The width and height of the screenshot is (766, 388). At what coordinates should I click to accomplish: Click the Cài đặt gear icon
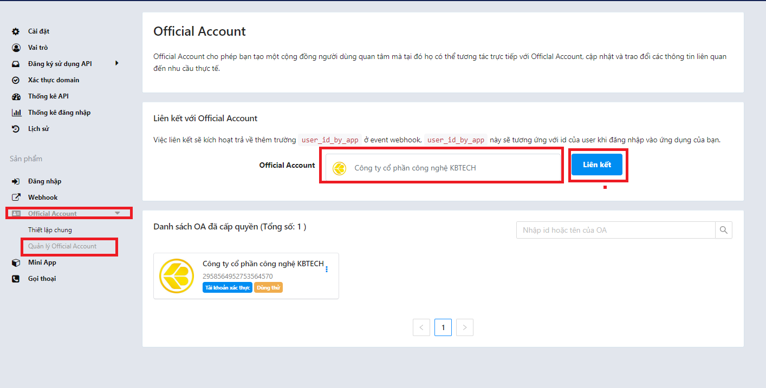point(16,31)
